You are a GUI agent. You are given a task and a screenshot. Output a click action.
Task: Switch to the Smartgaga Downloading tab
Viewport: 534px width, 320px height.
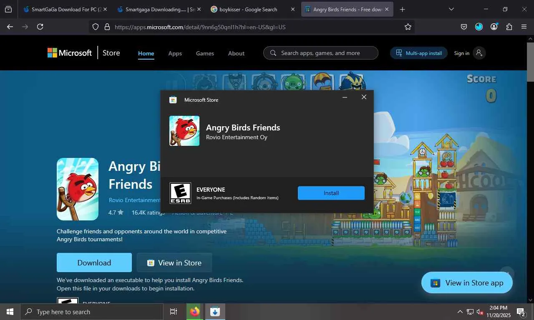[160, 9]
